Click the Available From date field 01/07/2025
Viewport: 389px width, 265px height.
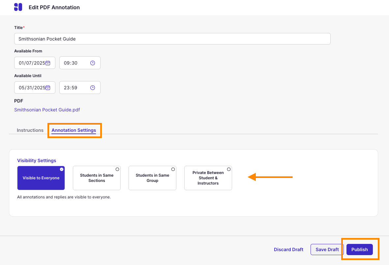click(31, 63)
